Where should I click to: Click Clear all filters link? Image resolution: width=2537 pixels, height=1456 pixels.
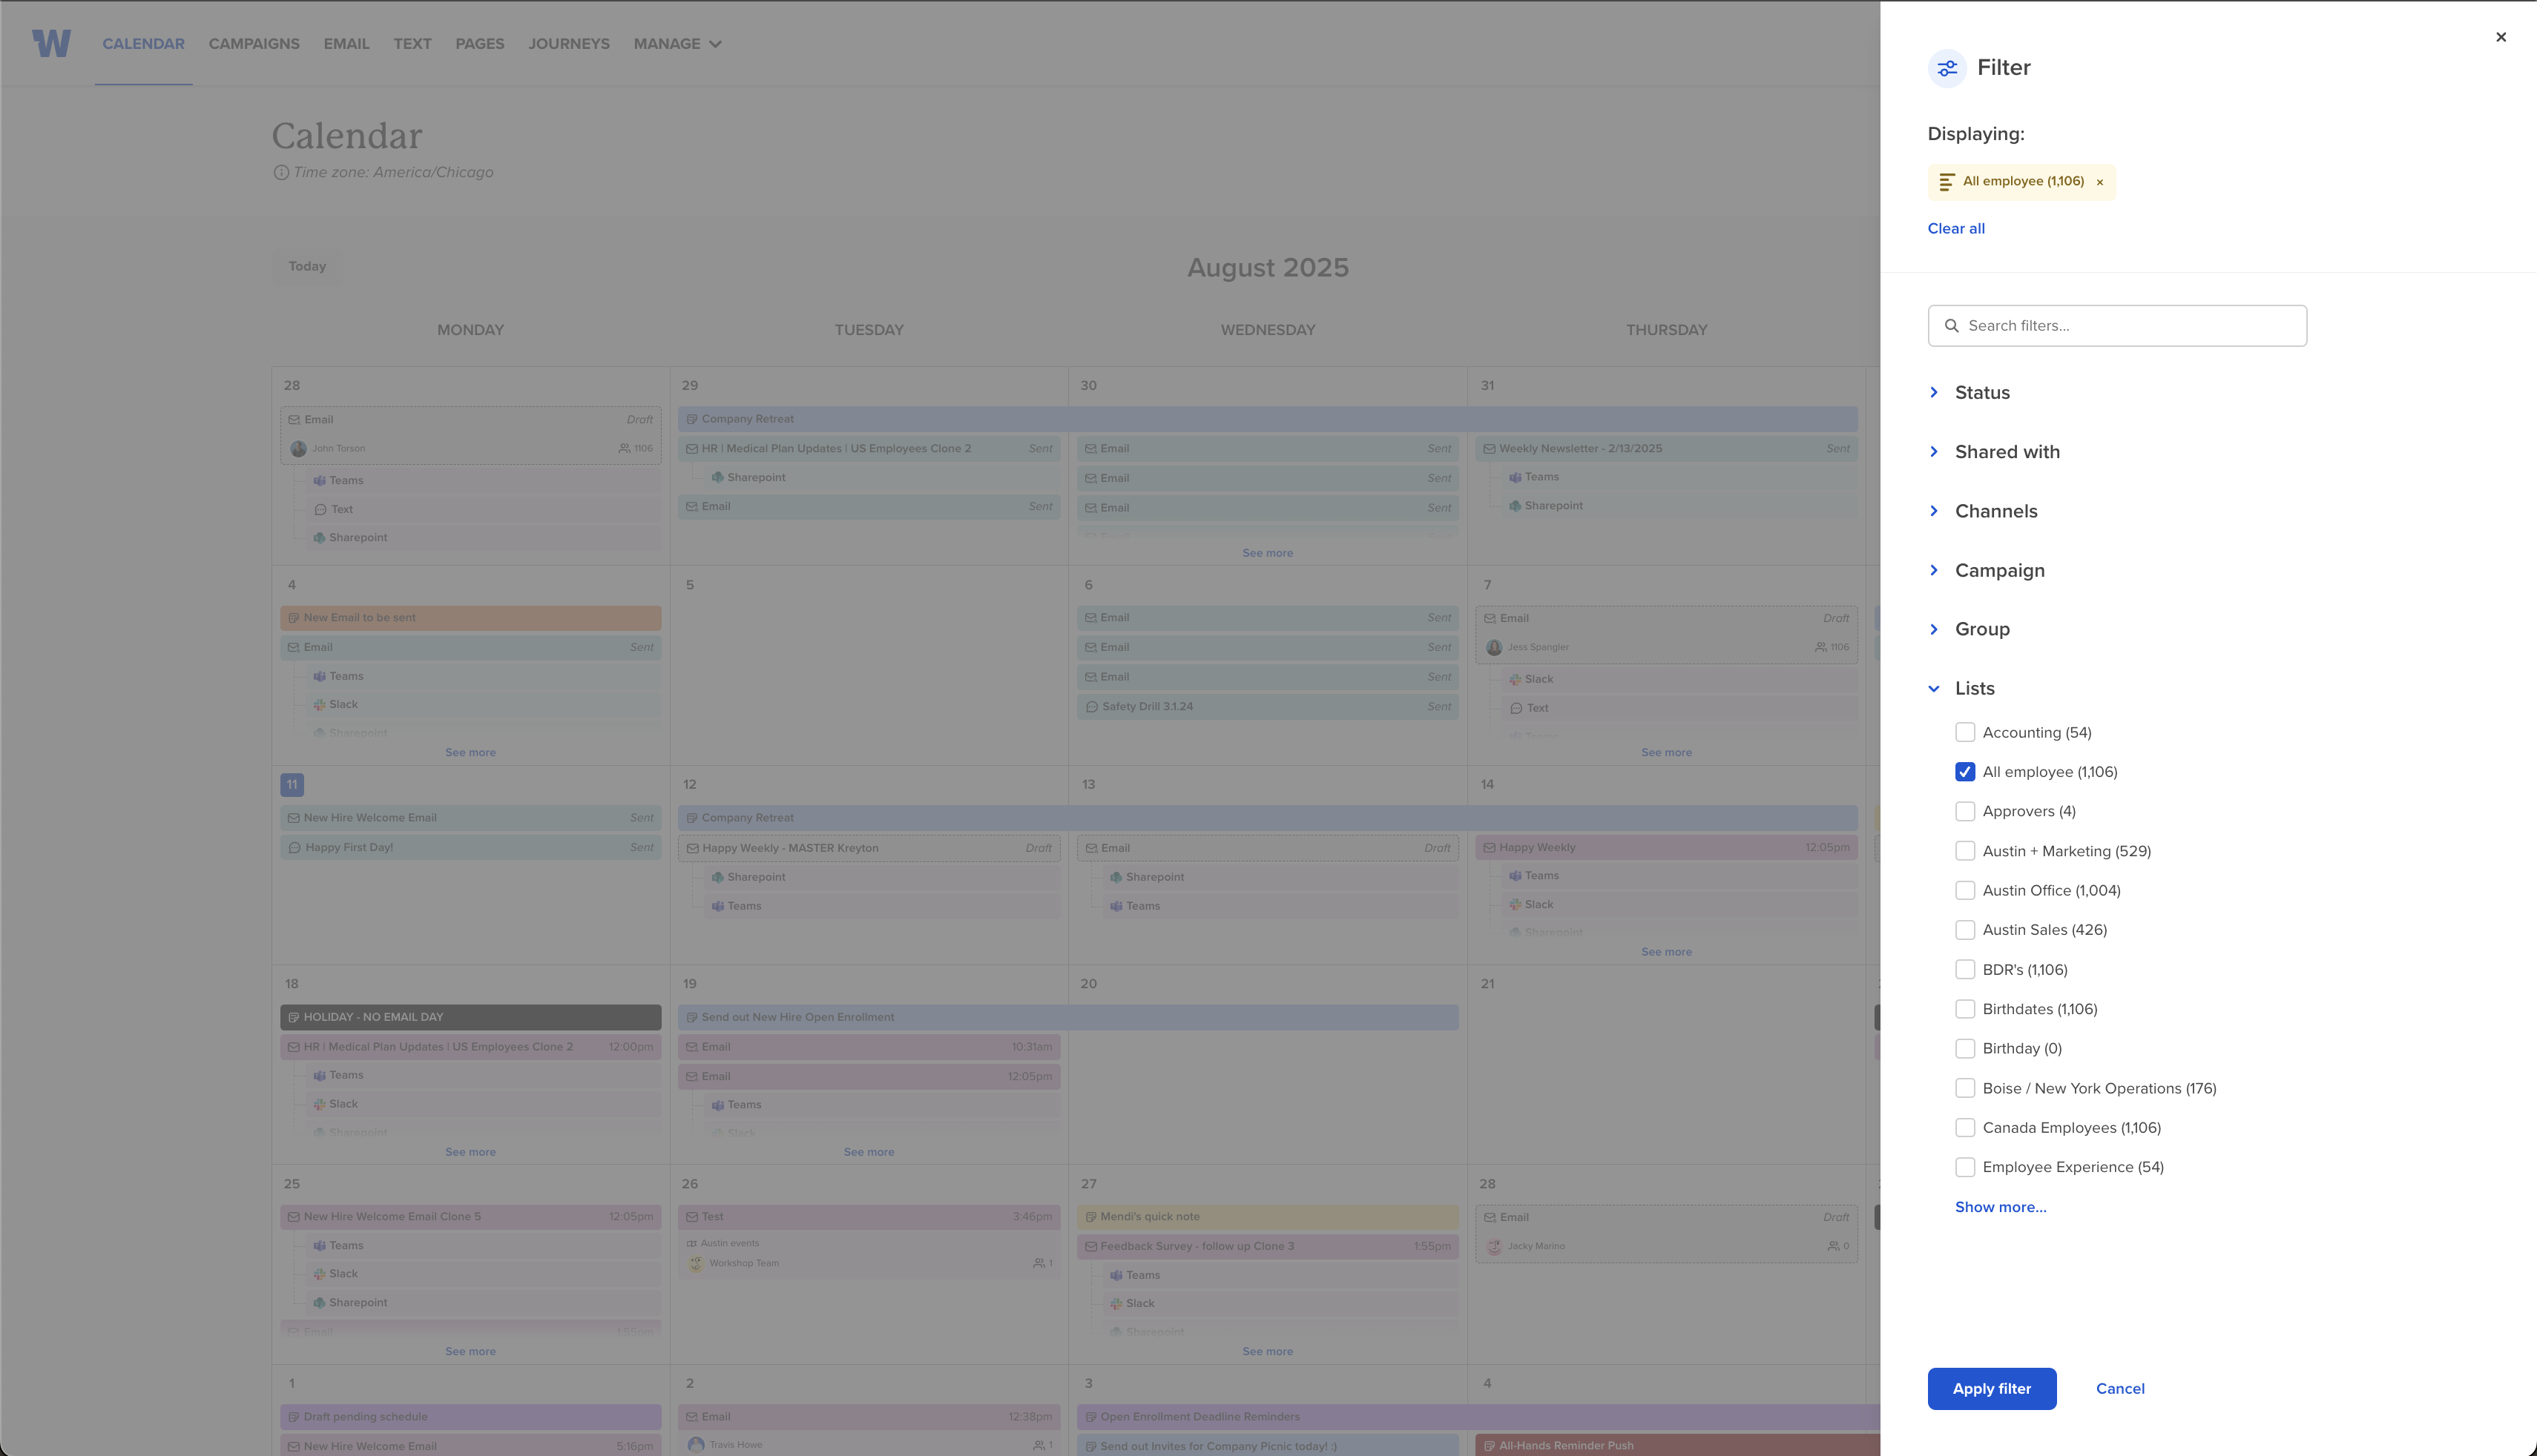(x=1955, y=229)
